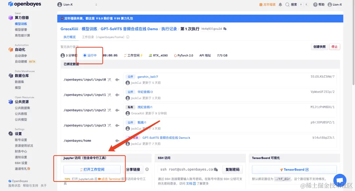This screenshot has width=355, height=191.
Task: Open the SSH 文档 link
Action: tap(191, 183)
